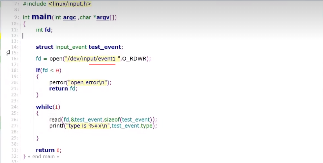Click the "/dev/input/event1 " string literal
Image resolution: width=323 pixels, height=163 pixels.
[93, 59]
